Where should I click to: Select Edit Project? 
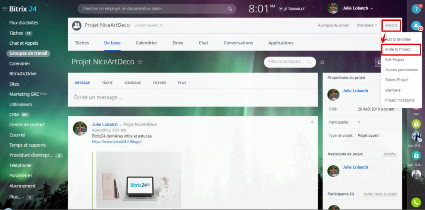(x=394, y=60)
